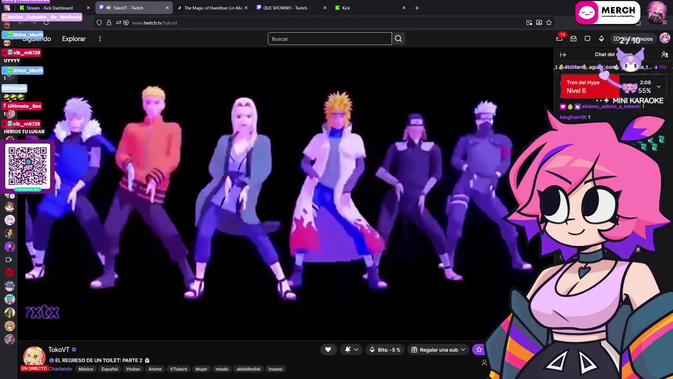Click the blocked autoplay icon in address bar
The image size is (673, 379).
(x=126, y=23)
